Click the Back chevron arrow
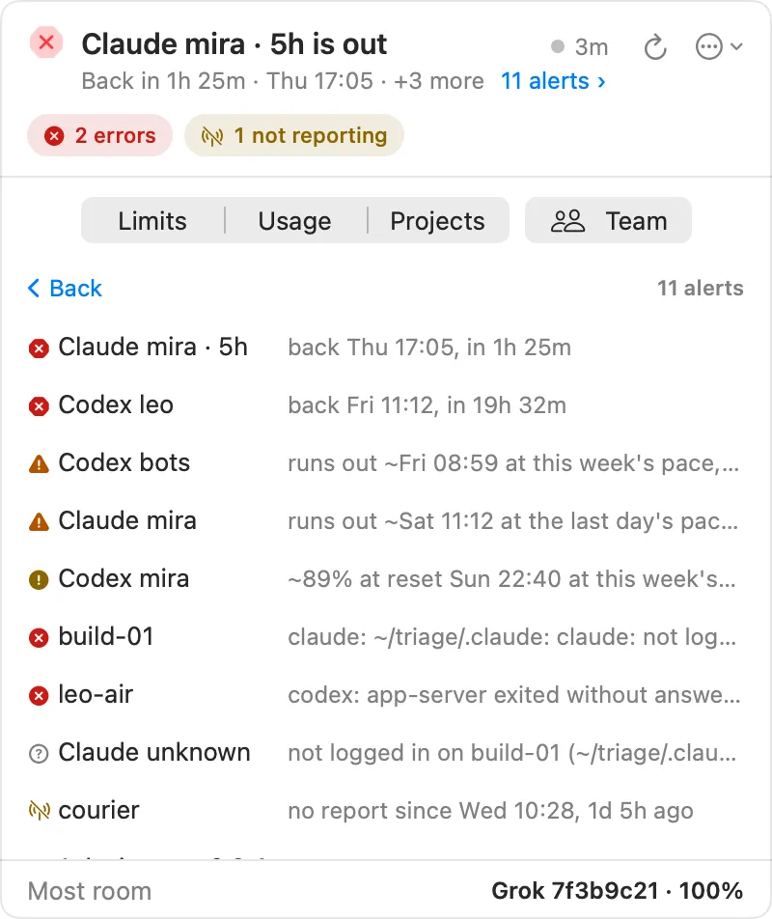772x919 pixels. coord(34,289)
